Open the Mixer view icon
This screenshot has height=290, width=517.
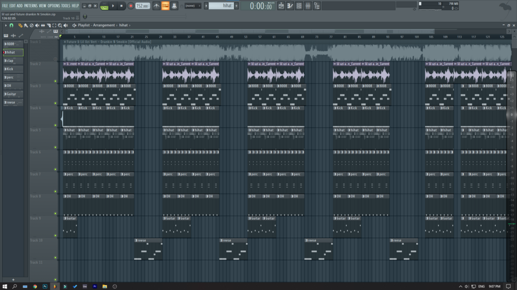pyautogui.click(x=308, y=6)
